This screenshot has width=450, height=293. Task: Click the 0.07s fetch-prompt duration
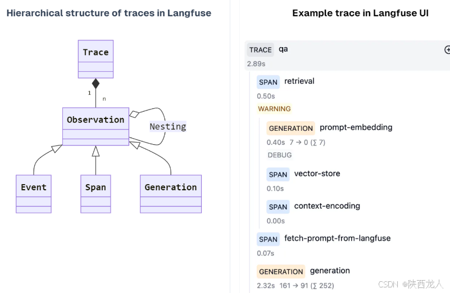[x=266, y=254]
